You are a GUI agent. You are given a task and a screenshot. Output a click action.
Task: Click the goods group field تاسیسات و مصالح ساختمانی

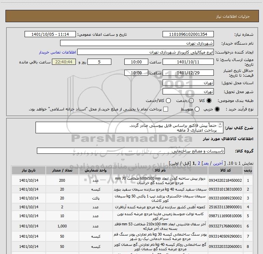[131, 151]
